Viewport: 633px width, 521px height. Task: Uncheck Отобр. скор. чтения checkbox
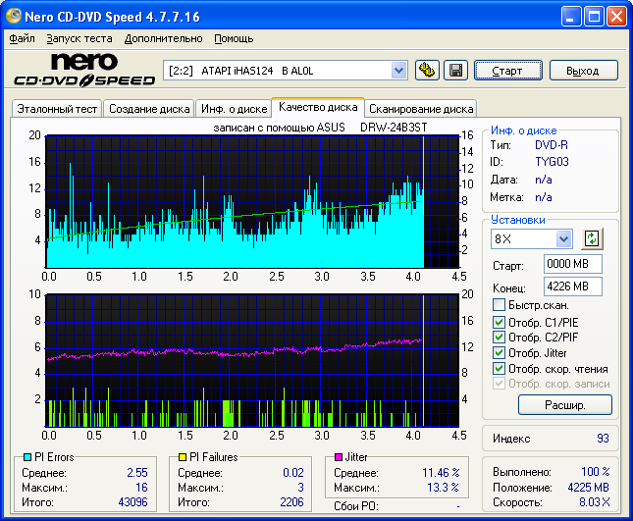pyautogui.click(x=500, y=368)
